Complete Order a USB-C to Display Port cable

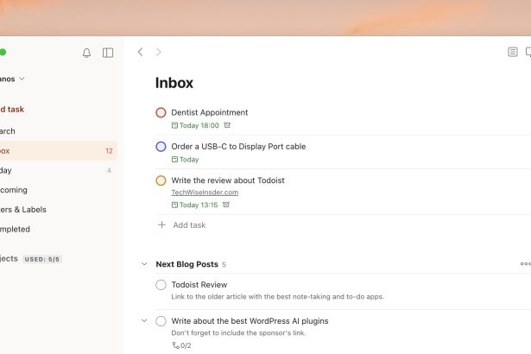click(x=161, y=146)
